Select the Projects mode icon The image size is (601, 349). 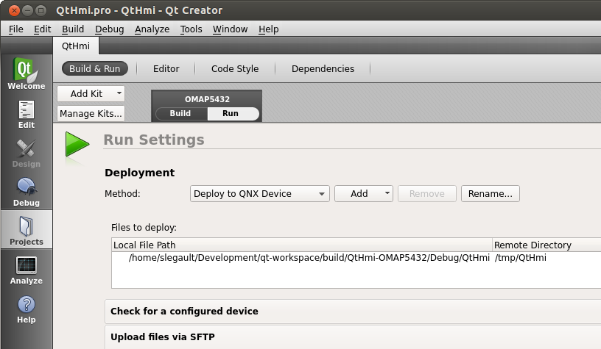click(x=26, y=231)
